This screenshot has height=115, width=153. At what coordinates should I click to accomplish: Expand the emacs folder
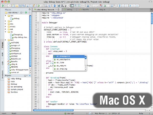[x=5, y=27]
